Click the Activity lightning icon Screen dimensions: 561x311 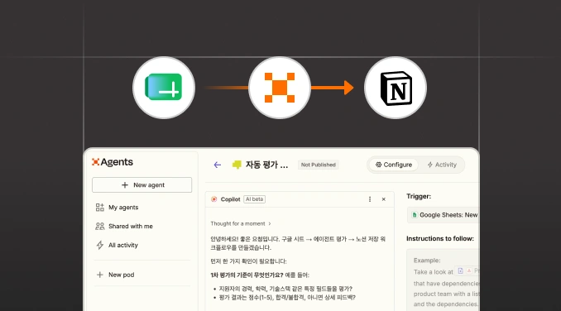click(430, 165)
